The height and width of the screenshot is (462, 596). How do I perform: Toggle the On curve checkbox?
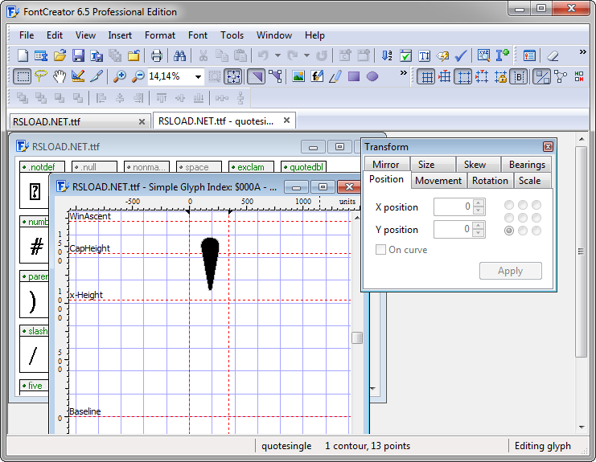pyautogui.click(x=380, y=249)
